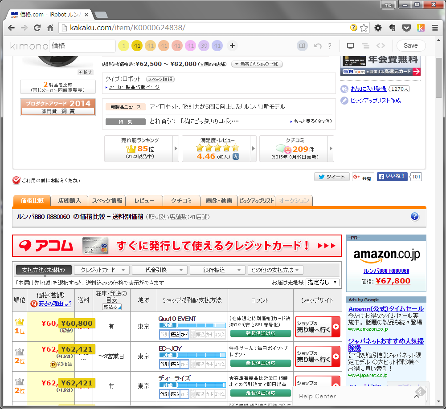Click the 安さの理由は? link
The image size is (446, 409).
coord(55,304)
